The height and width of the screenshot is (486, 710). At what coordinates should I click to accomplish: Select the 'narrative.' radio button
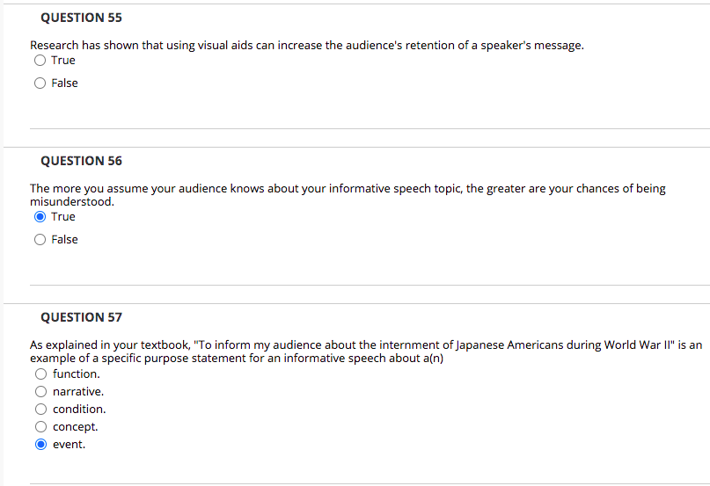[x=40, y=392]
